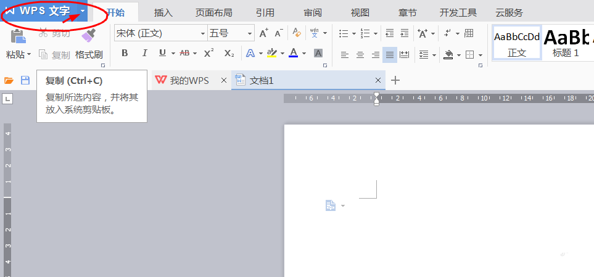Toggle Bold formatting
This screenshot has height=277, width=594.
pos(125,53)
